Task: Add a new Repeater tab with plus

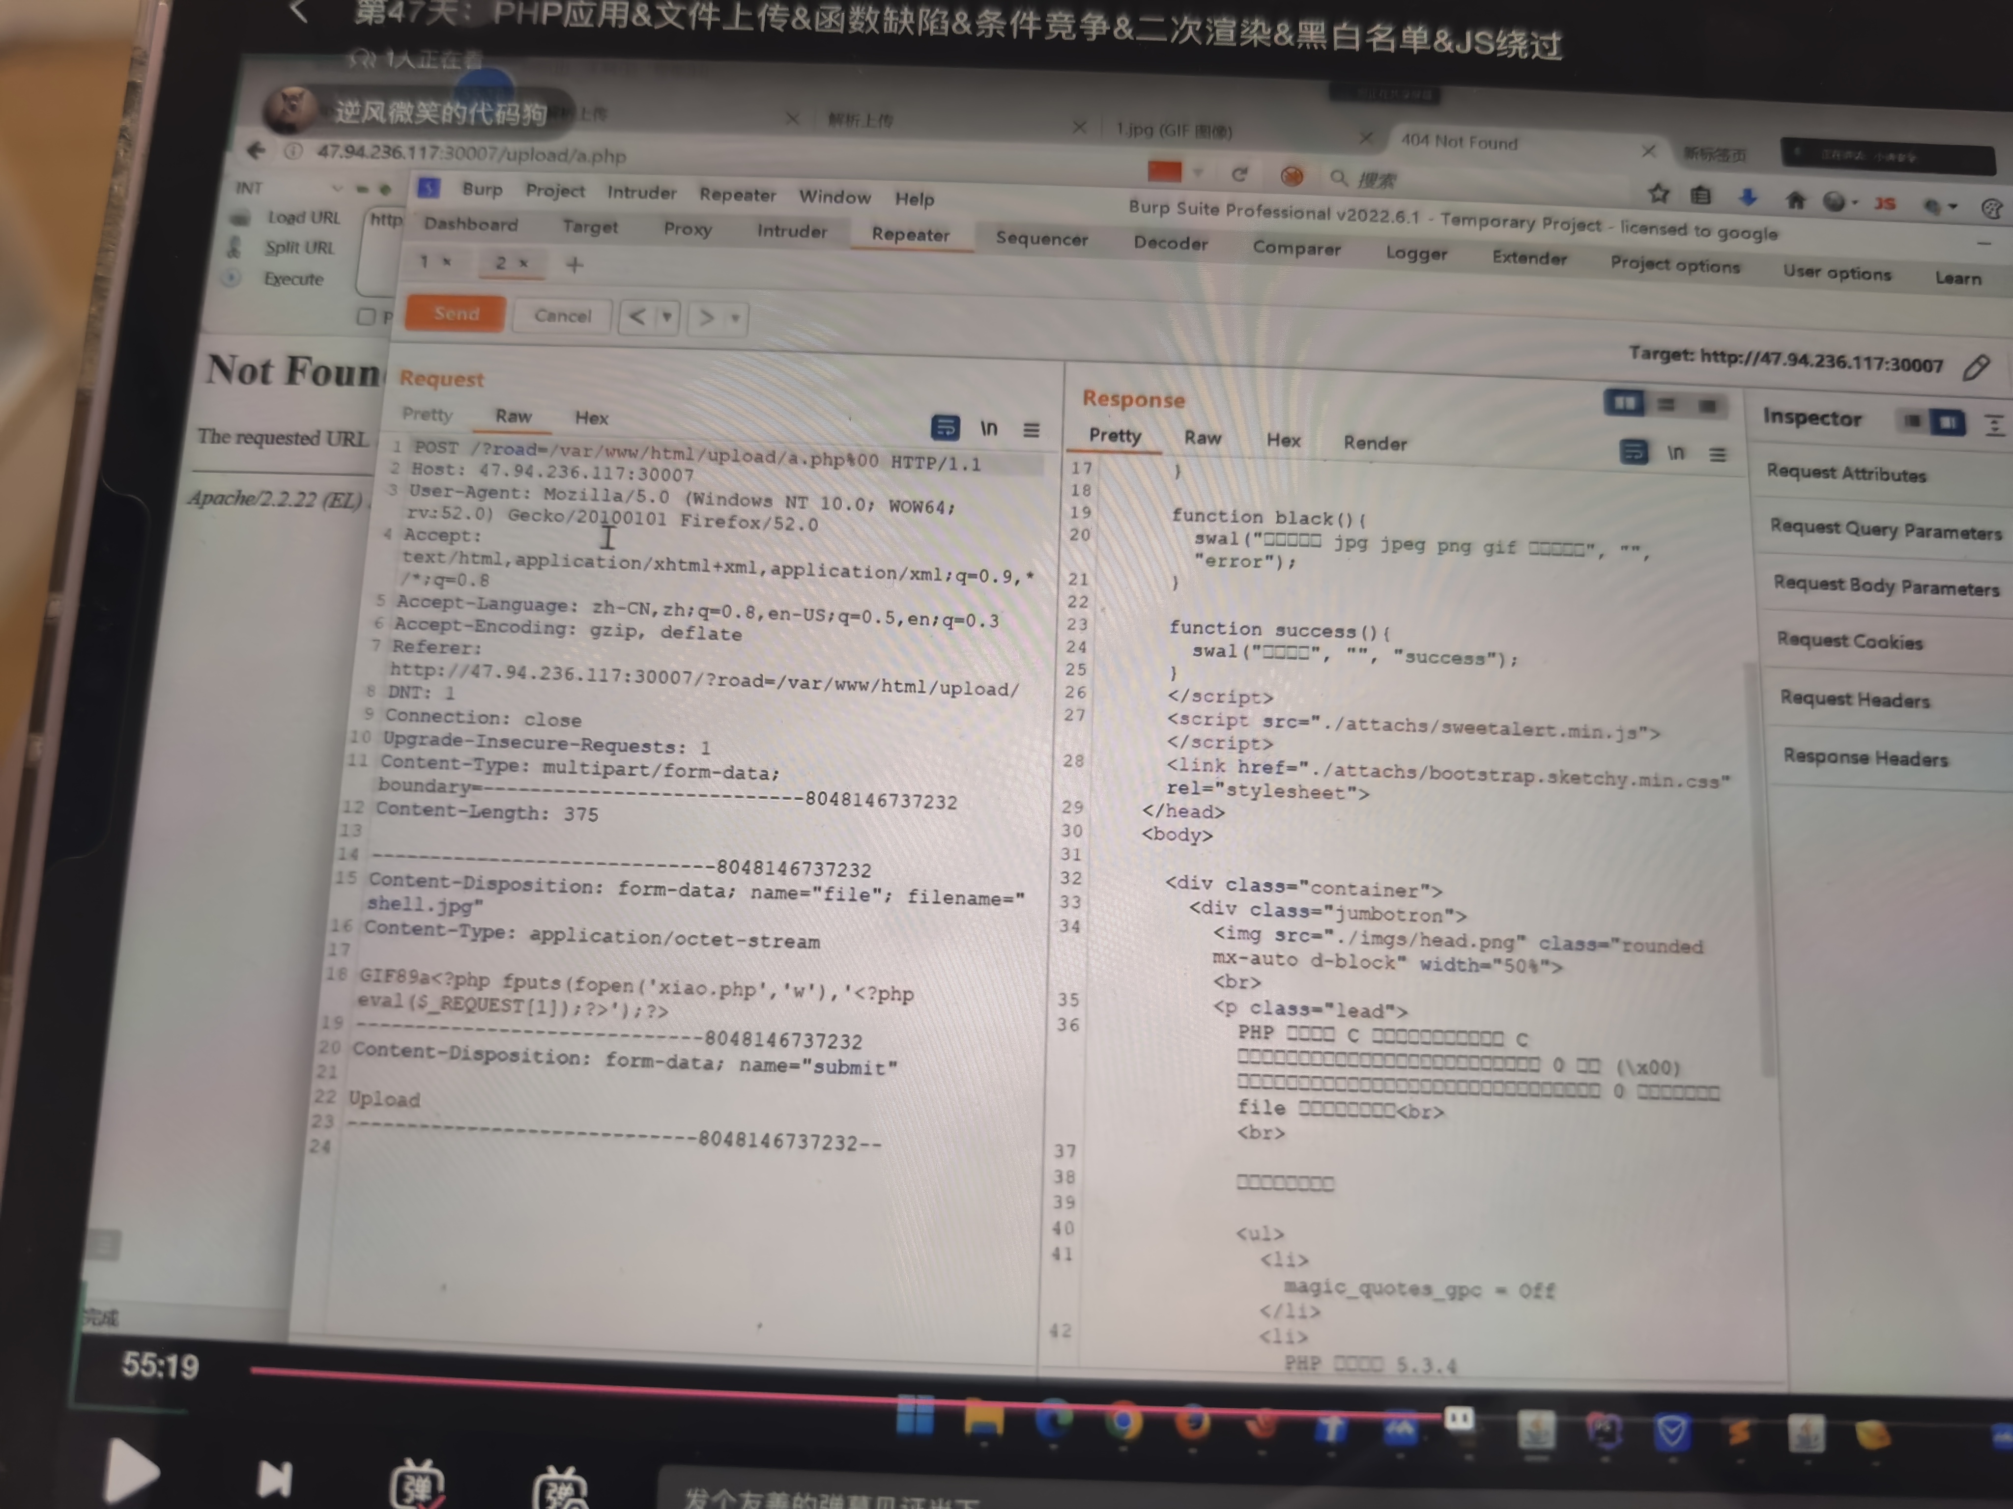Action: [574, 265]
